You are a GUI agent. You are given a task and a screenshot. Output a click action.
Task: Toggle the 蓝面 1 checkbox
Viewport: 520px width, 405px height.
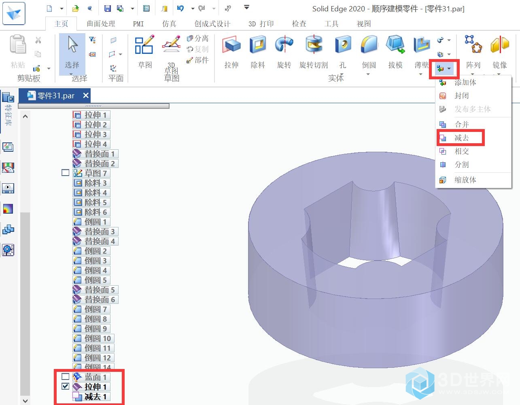[x=65, y=377]
